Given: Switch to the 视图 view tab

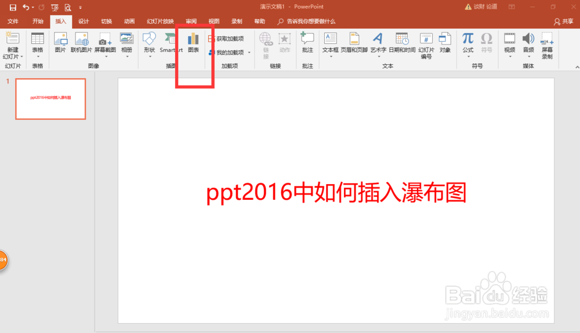Looking at the screenshot, I should pos(214,21).
